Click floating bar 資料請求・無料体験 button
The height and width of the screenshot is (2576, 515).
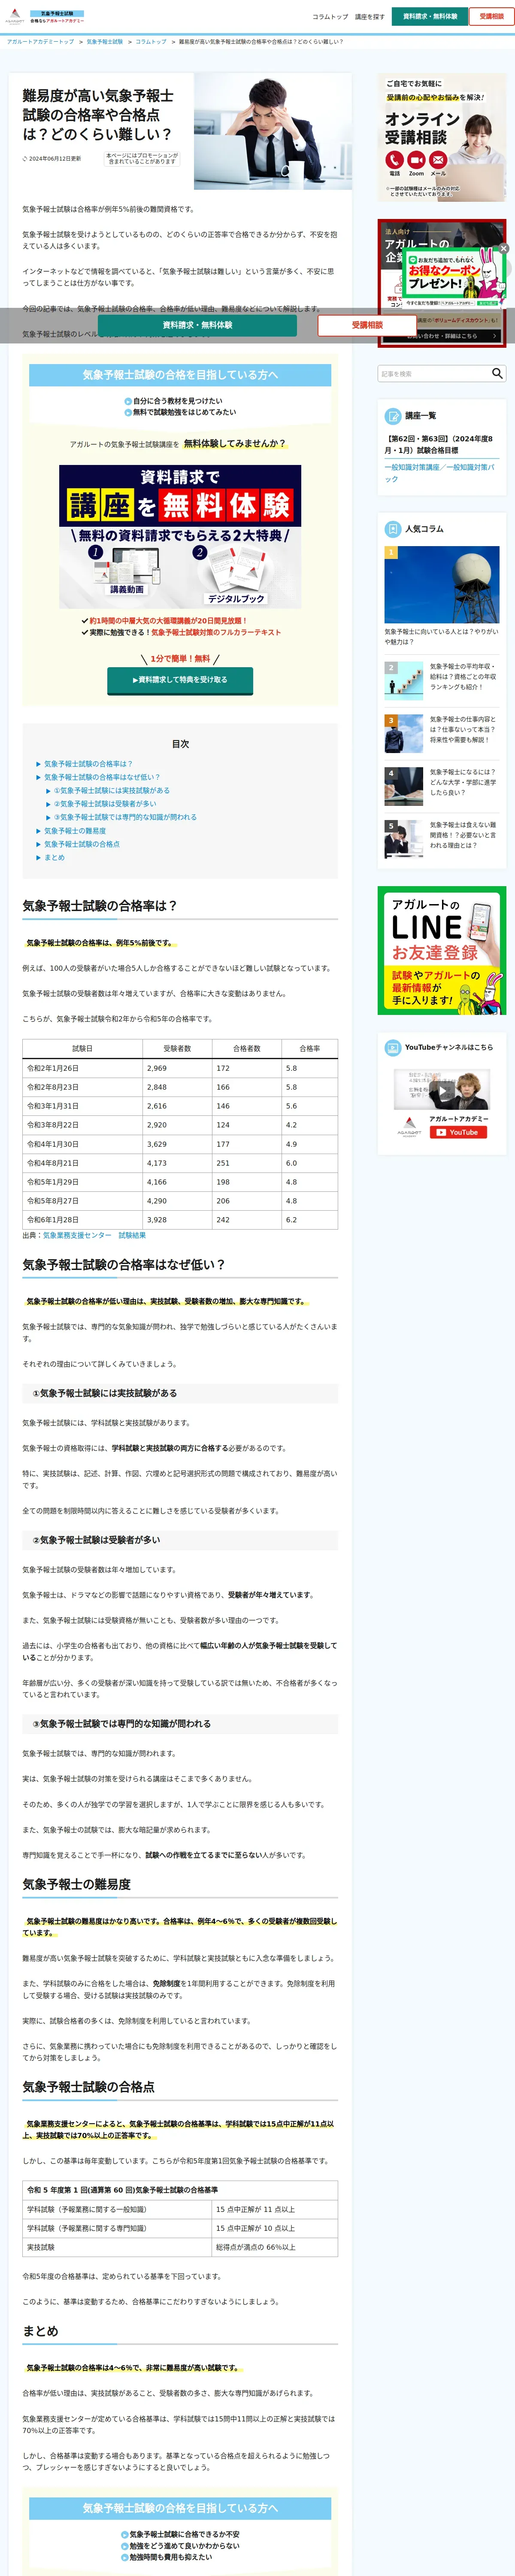(197, 325)
